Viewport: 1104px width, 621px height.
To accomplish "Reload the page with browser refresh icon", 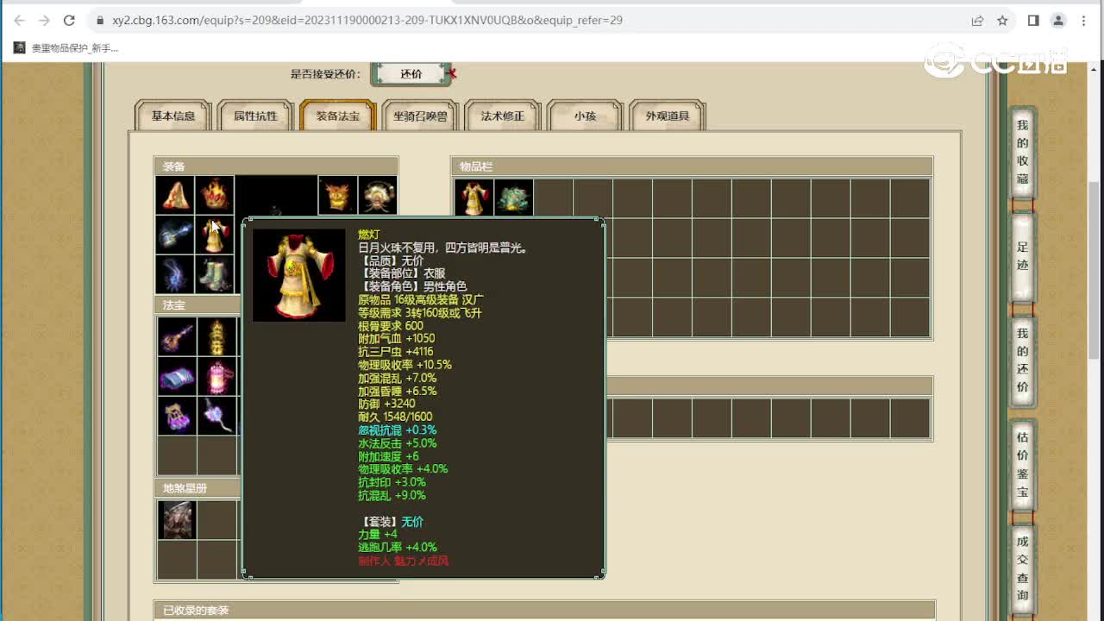I will (x=69, y=21).
